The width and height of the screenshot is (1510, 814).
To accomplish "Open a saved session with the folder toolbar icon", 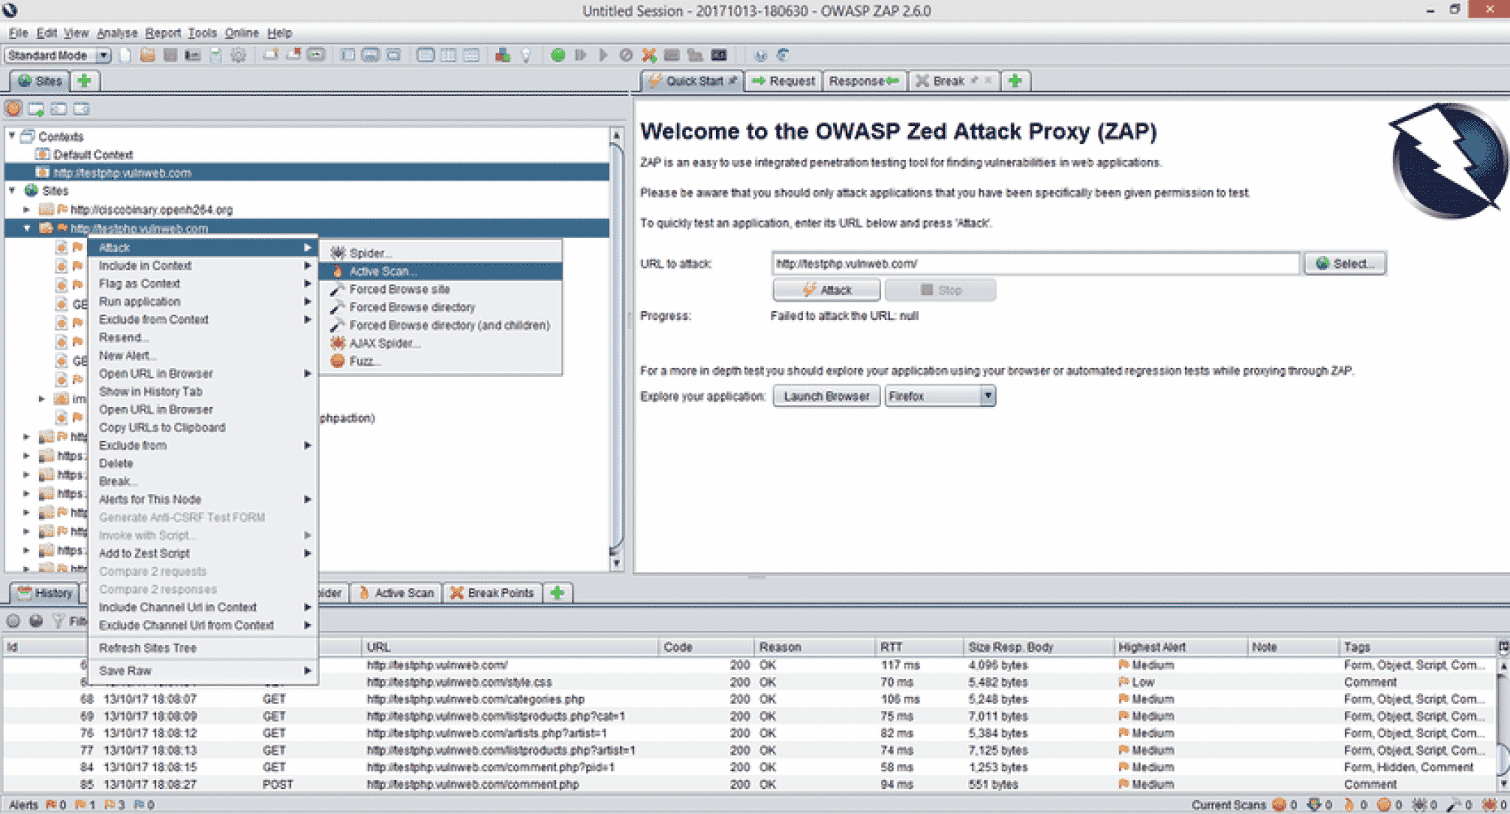I will click(147, 55).
